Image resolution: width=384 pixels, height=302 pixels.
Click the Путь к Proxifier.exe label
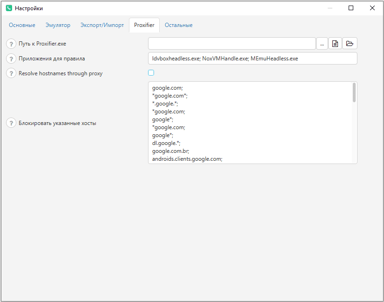pos(42,44)
